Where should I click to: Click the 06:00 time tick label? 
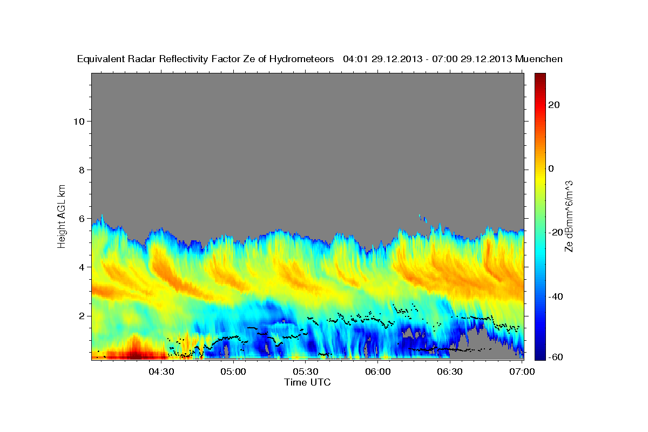click(378, 372)
